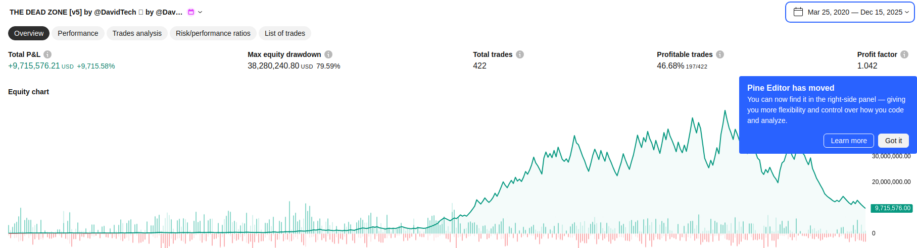Expand the strategy title chevron dropdown
The width and height of the screenshot is (917, 248).
click(200, 12)
